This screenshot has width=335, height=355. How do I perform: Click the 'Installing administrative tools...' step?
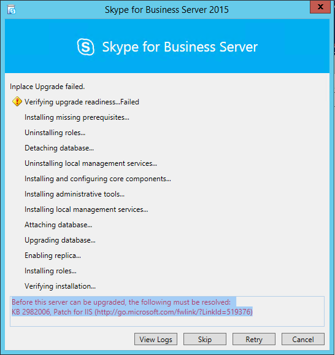(74, 194)
